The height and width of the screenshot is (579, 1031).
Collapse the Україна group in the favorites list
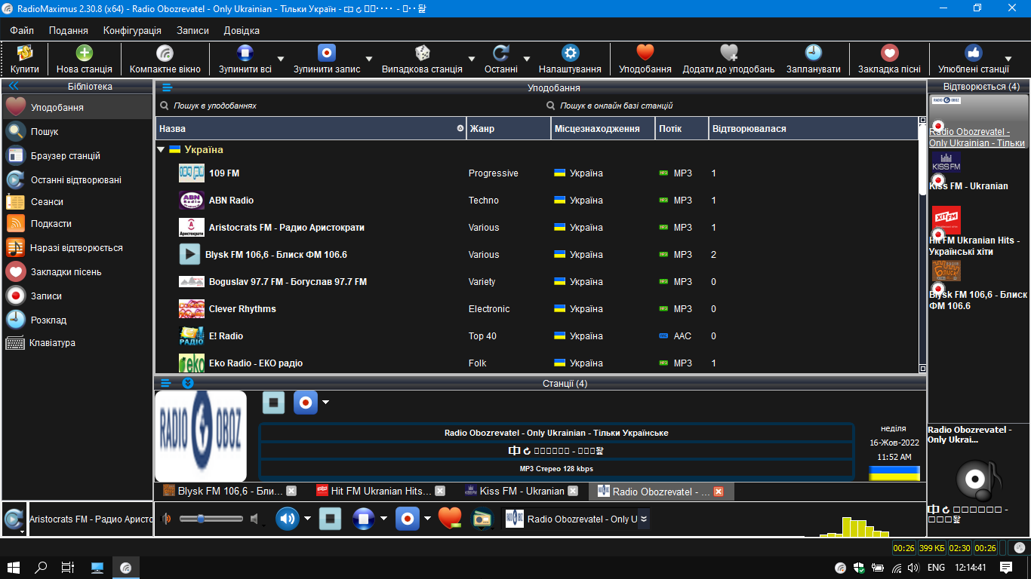click(161, 150)
